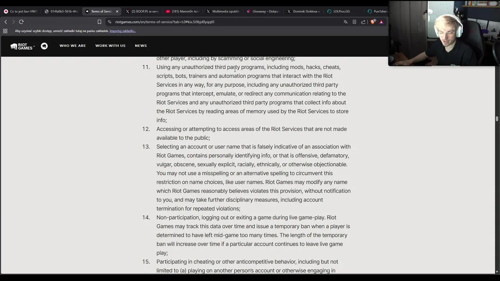This screenshot has height=281, width=500.
Task: Click text 'termination for repeated violations;'
Action: point(198,209)
